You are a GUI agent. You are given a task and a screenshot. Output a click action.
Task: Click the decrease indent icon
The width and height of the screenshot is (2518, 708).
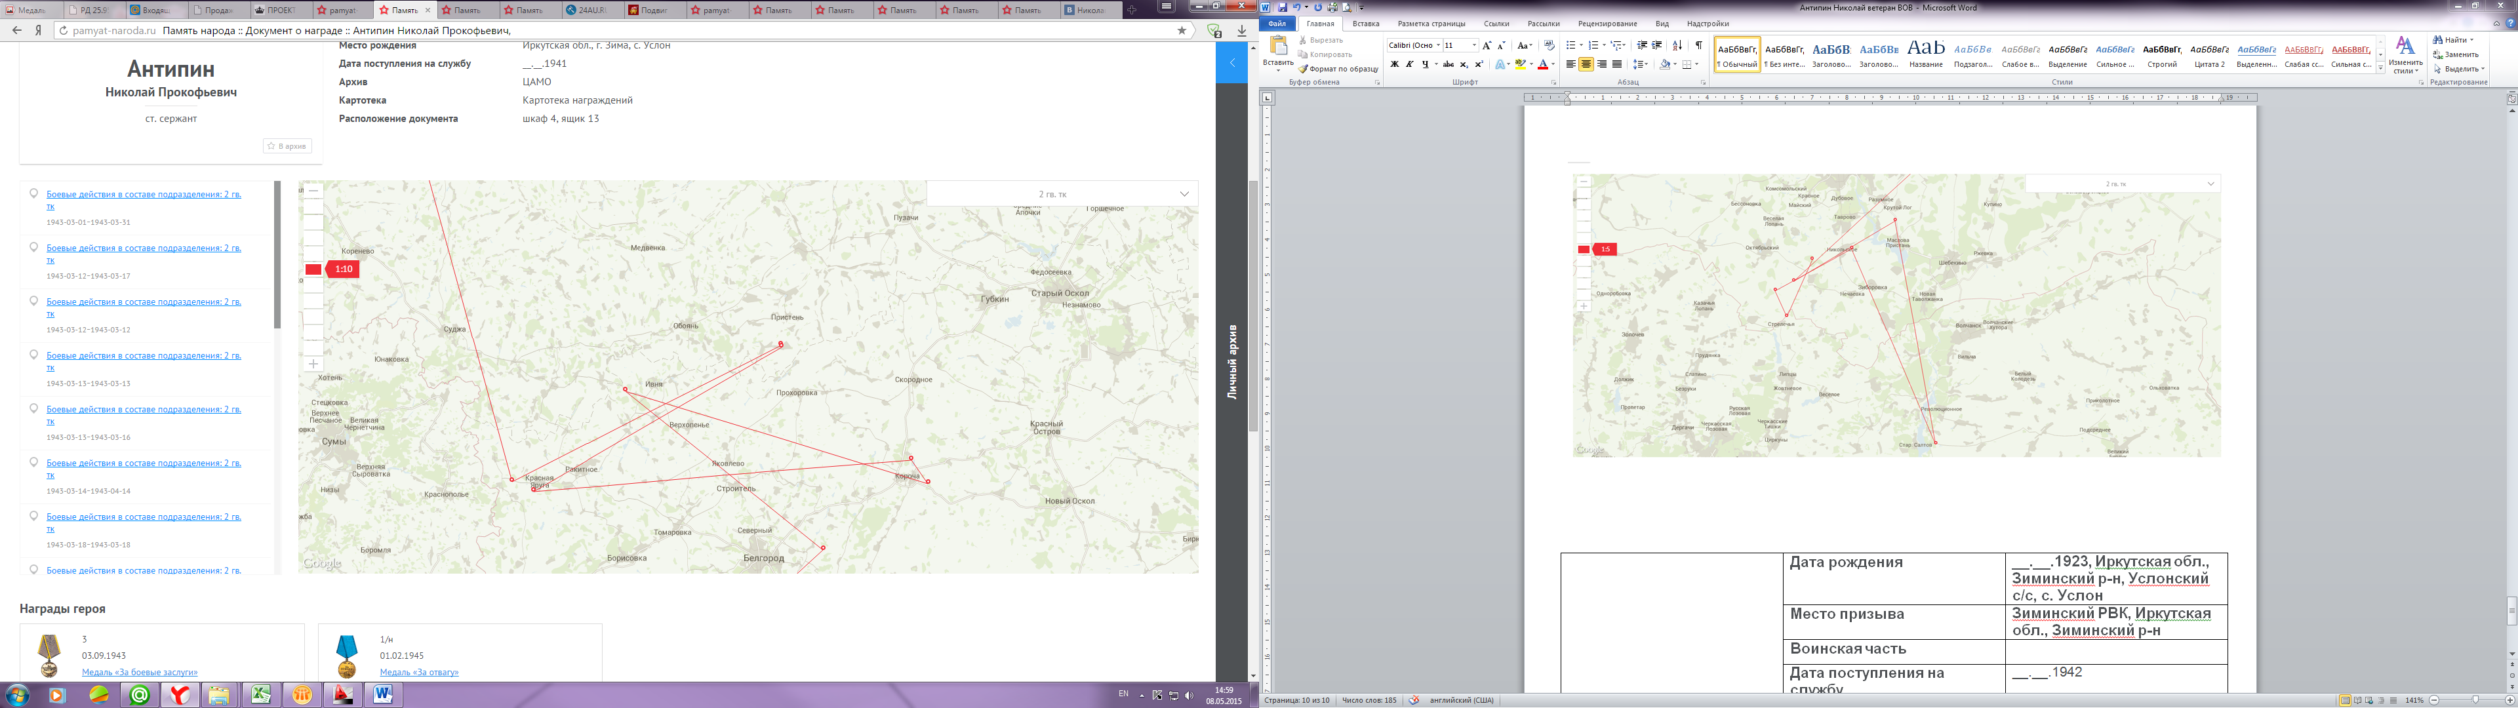pyautogui.click(x=1642, y=45)
